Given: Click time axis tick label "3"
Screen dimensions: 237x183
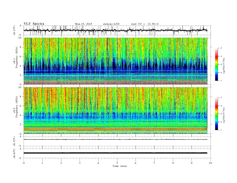Looking at the screenshot, I should pos(80,163).
